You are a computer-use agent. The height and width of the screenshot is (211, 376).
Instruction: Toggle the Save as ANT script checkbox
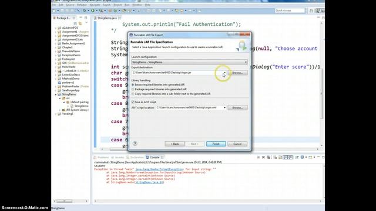133,102
